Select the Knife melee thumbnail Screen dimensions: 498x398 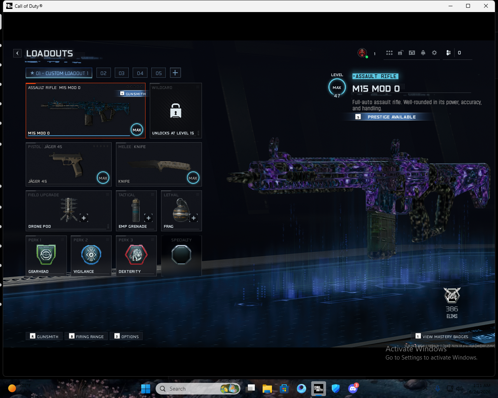coord(160,166)
